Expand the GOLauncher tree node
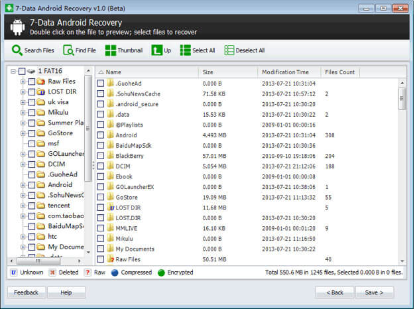Image resolution: width=415 pixels, height=309 pixels. [x=23, y=154]
